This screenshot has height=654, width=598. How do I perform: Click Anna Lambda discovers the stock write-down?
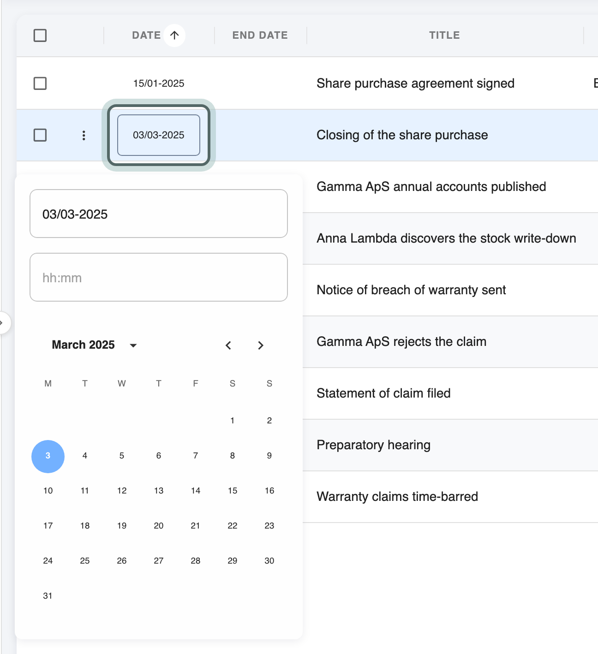coord(446,238)
